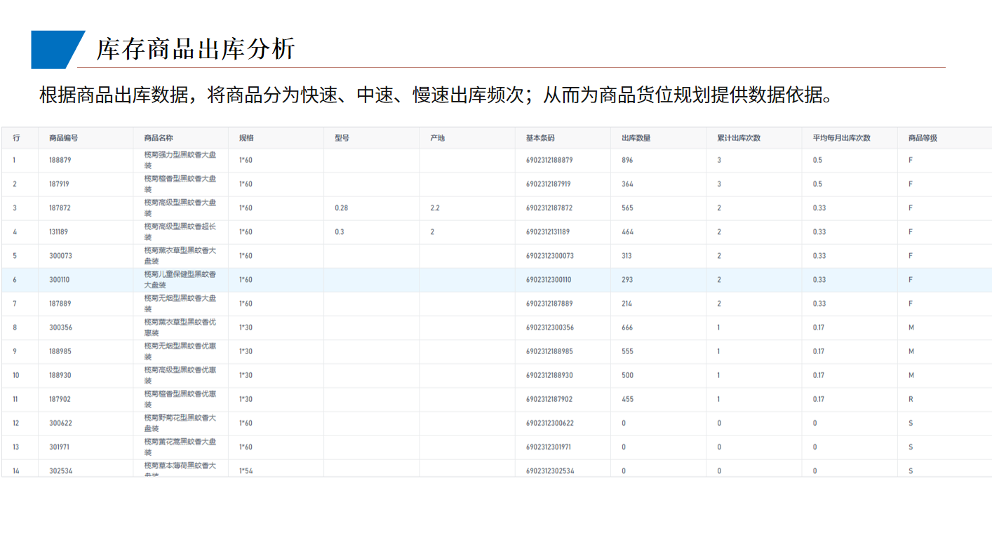Select the 平均每月出库次数 column header
The height and width of the screenshot is (554, 992).
point(841,138)
